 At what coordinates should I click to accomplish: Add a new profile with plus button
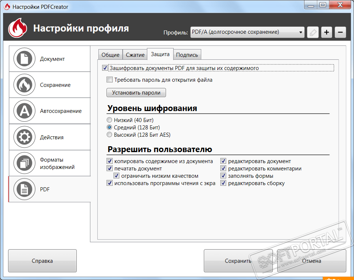click(326, 33)
